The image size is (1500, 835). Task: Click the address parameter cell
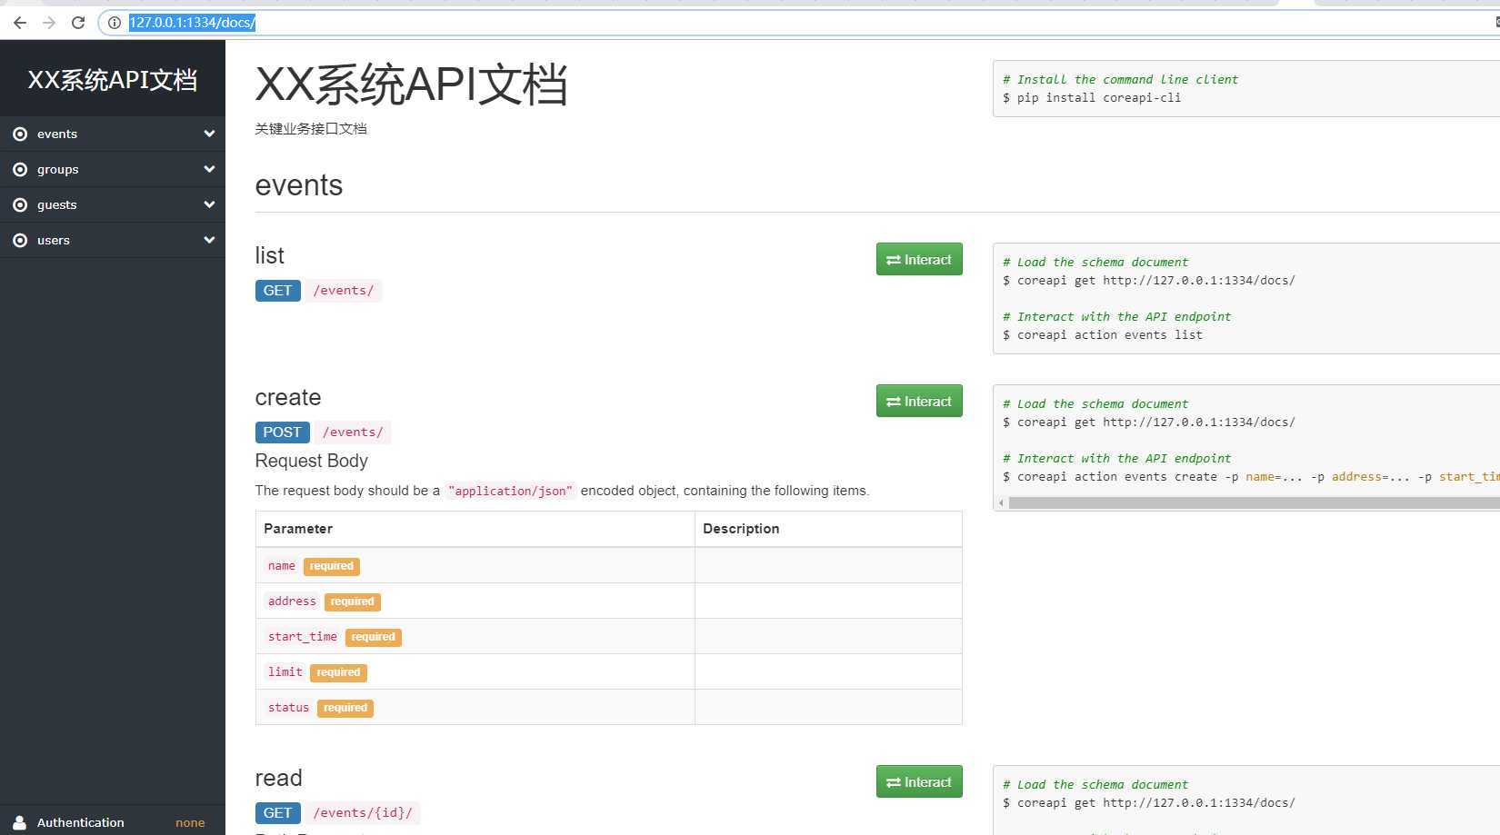(x=475, y=601)
